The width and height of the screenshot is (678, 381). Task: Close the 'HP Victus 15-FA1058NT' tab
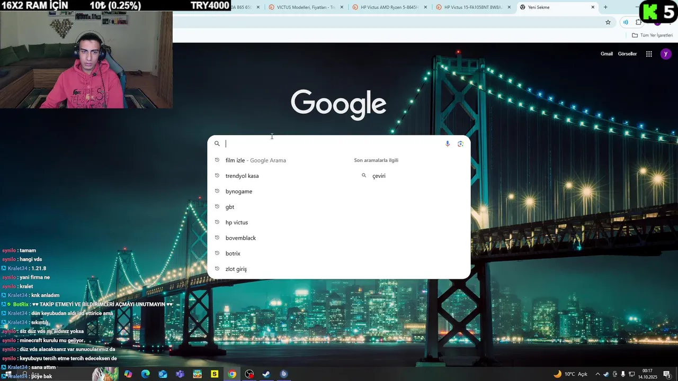click(x=509, y=7)
